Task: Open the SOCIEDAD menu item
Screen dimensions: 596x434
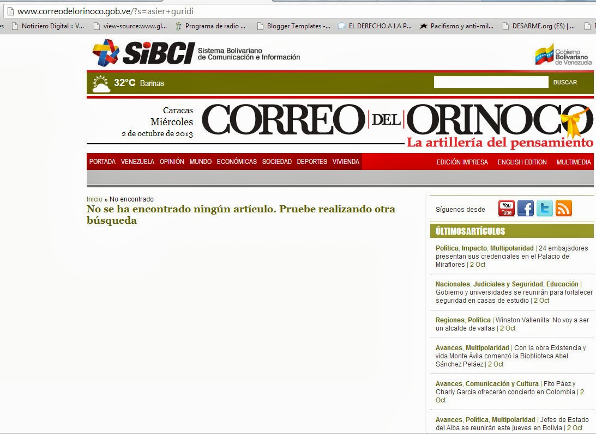Action: [x=276, y=161]
